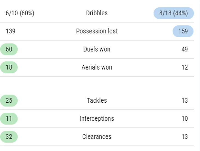The height and width of the screenshot is (151, 200).
Task: Click the blue 159 possession lost badge
Action: 183,31
